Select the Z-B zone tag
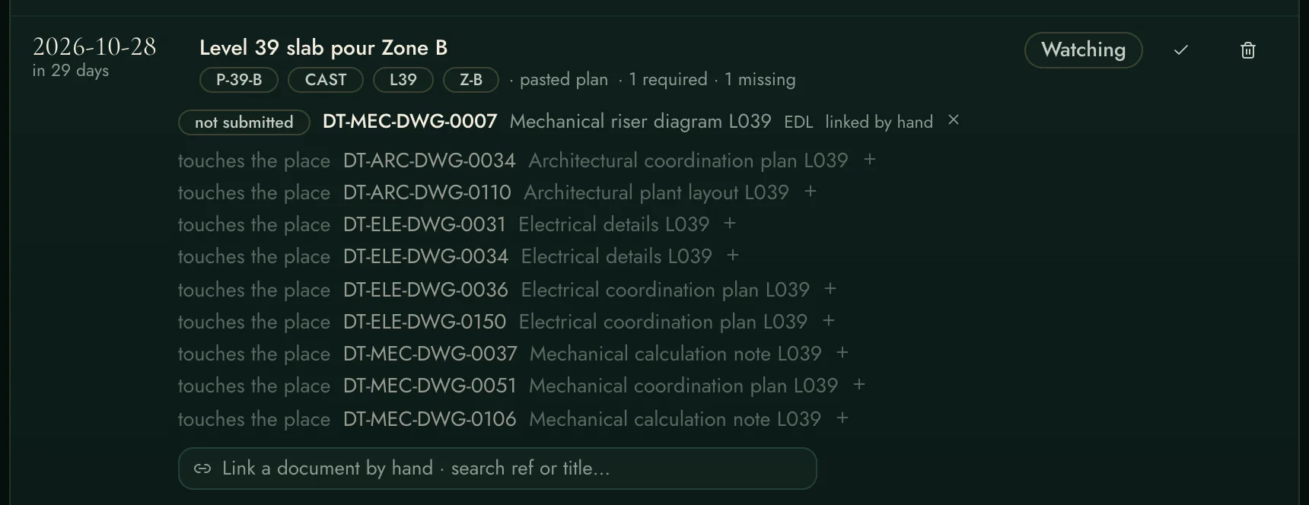Viewport: 1309px width, 505px height. click(x=471, y=80)
